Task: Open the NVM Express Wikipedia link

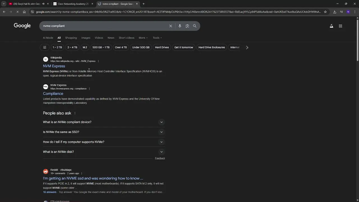Action: [54, 66]
